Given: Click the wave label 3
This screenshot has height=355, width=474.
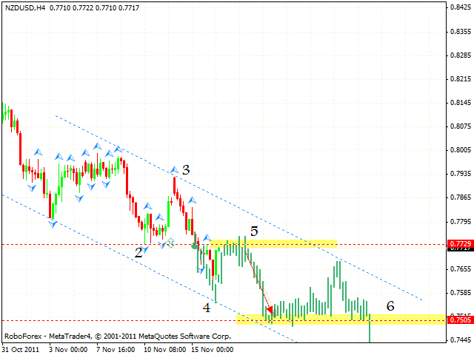Looking at the screenshot, I should point(186,169).
